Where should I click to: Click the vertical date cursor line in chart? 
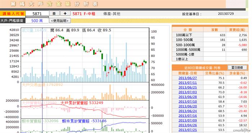point(42,80)
